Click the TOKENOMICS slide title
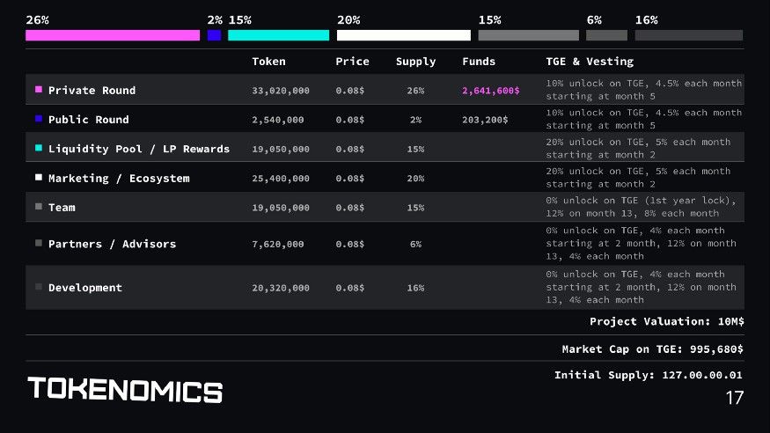This screenshot has width=770, height=433. tap(125, 390)
